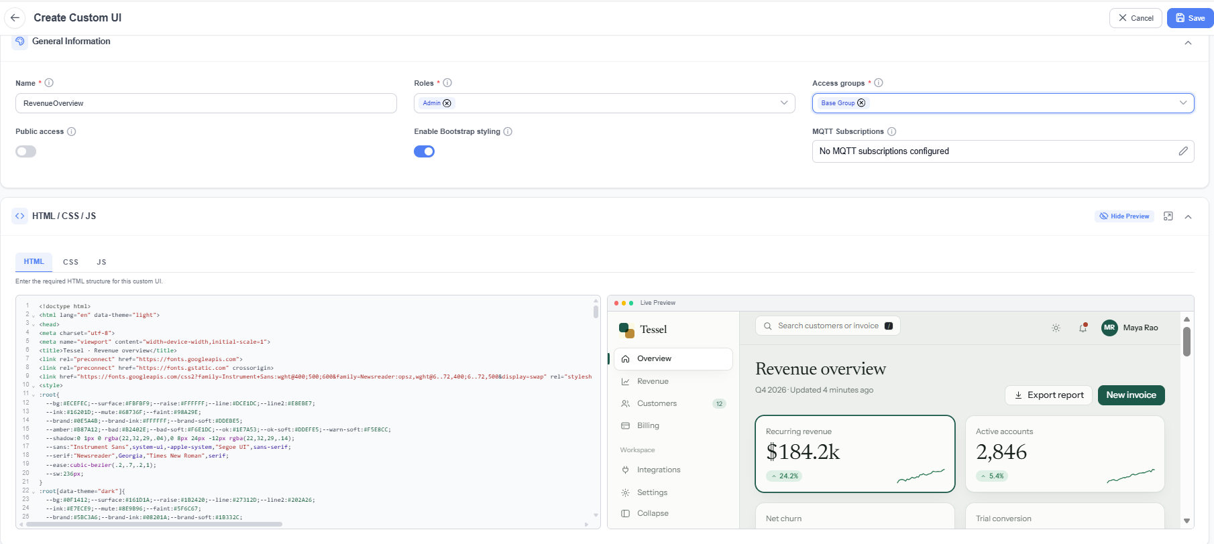
Task: Click the Enable Bootstrap styling info icon
Action: (508, 131)
